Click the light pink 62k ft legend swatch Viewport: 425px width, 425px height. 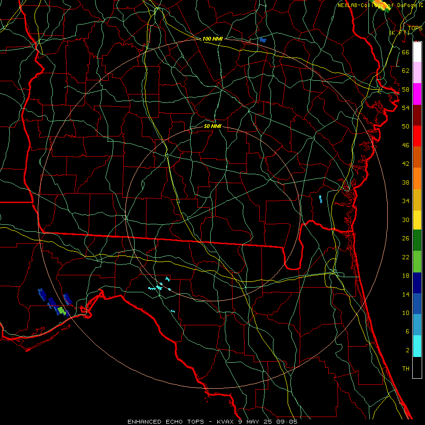(x=417, y=73)
